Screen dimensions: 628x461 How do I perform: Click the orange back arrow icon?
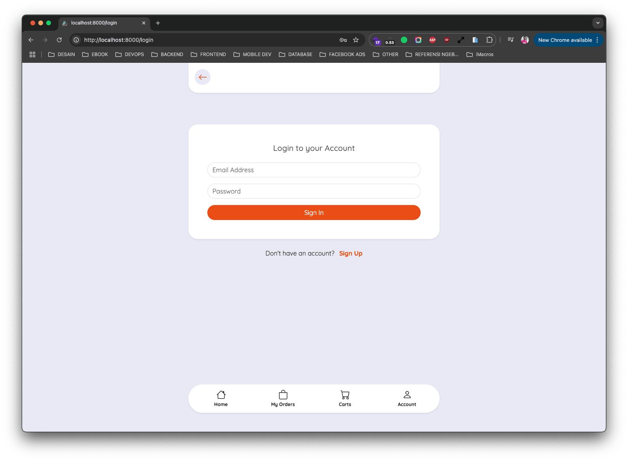pos(203,77)
